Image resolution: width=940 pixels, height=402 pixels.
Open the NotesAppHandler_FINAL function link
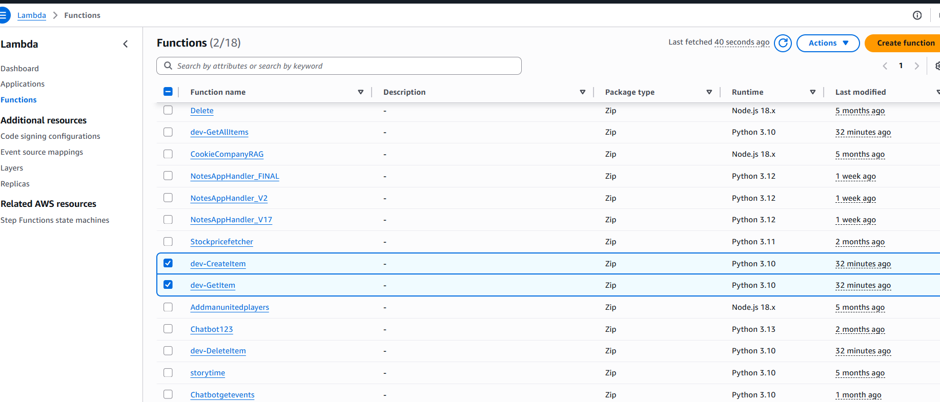235,176
